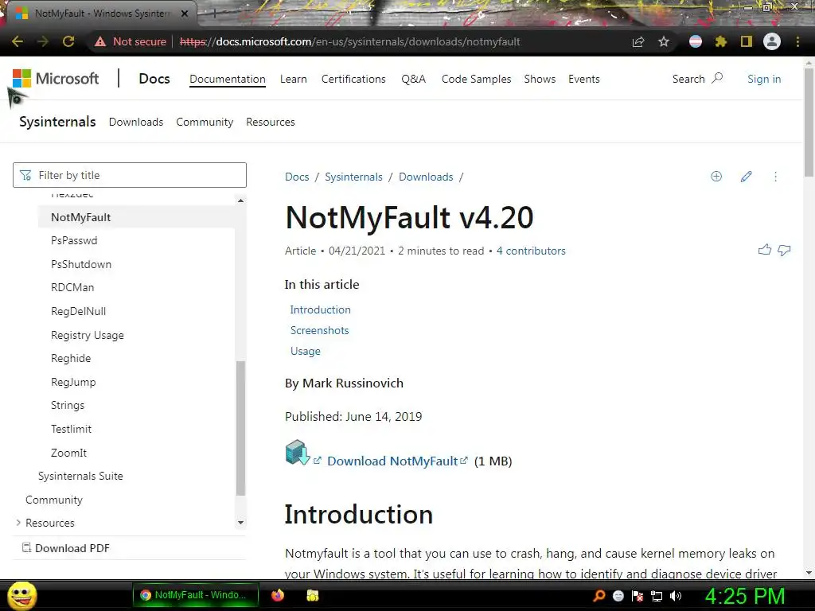Viewport: 815px width, 611px height.
Task: Select RDCMan in the sidebar
Action: [x=72, y=287]
